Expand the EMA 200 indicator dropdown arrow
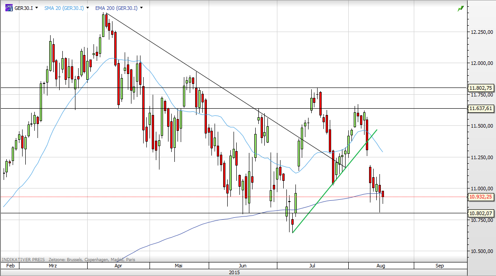Screen dimensions: 496x276 point(141,8)
